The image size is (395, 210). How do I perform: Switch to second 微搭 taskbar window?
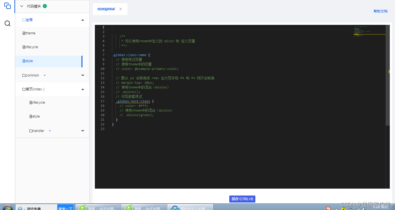[144, 207]
